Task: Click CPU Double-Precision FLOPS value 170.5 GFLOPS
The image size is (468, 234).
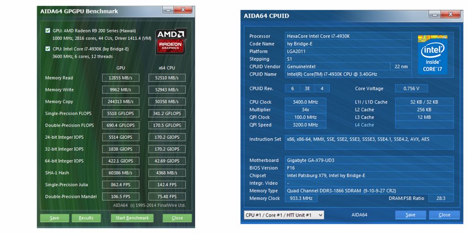Action: coord(167,125)
